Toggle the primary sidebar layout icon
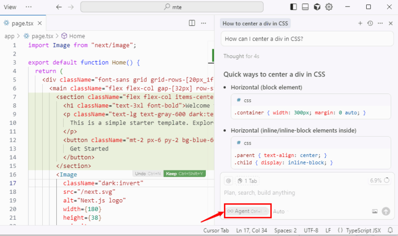The width and height of the screenshot is (398, 236). click(293, 7)
